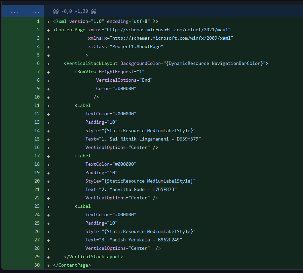
Task: Click the plus marker on line 2
Action: coord(48,30)
